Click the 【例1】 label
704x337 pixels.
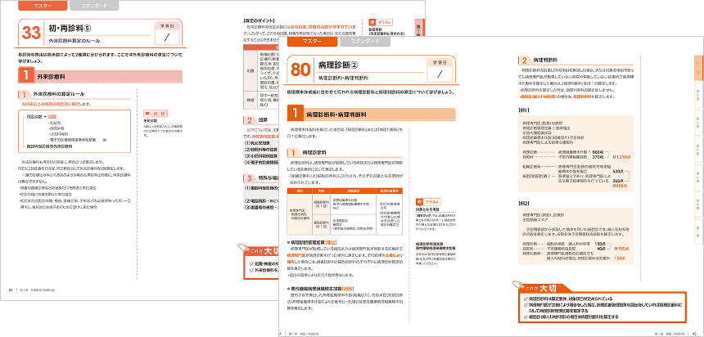[524, 110]
